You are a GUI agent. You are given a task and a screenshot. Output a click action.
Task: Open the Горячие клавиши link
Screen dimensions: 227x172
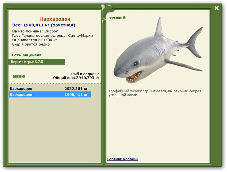123,159
